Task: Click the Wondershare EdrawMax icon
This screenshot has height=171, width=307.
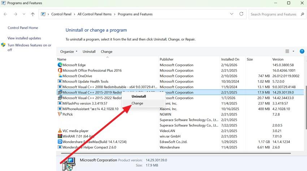Action: 60,141
